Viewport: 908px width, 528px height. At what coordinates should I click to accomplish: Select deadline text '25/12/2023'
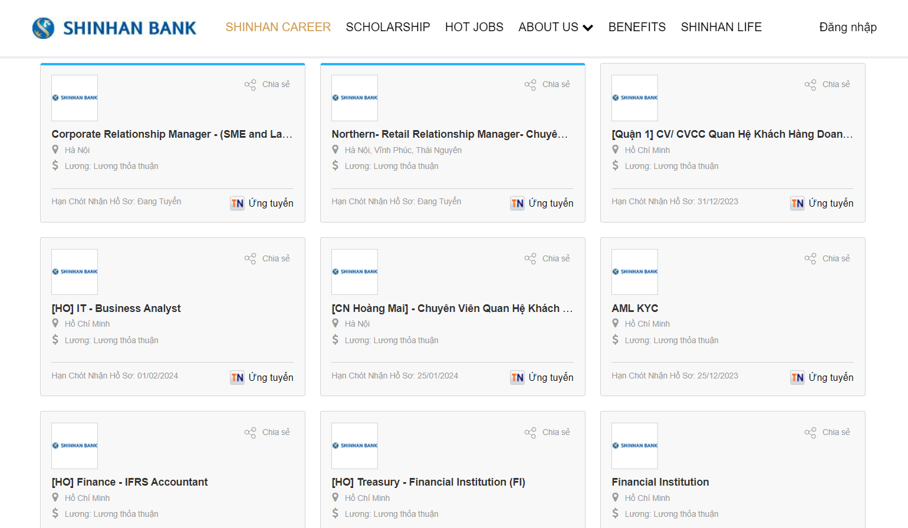click(718, 376)
